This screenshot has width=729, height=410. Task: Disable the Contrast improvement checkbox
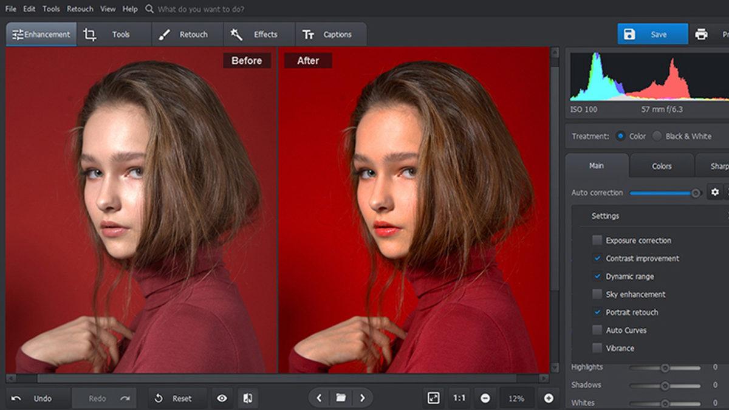(597, 258)
